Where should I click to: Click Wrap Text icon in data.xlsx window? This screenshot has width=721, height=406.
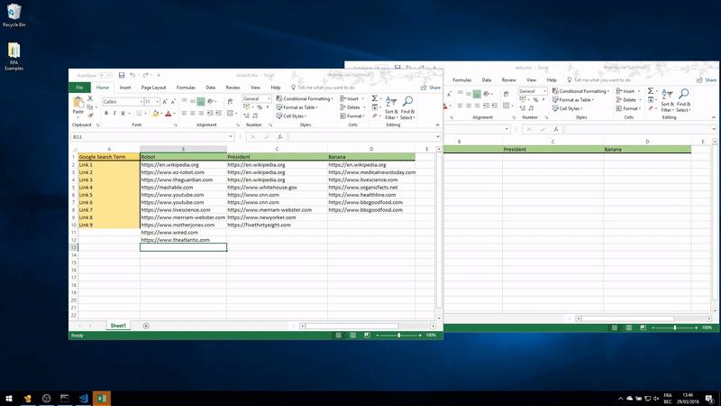click(506, 94)
